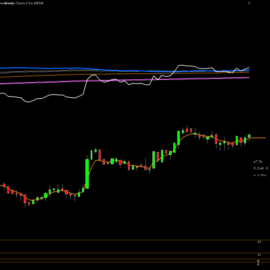Click the 'in 4 Days' label
The width and height of the screenshot is (270, 270).
click(x=260, y=175)
